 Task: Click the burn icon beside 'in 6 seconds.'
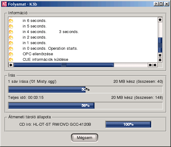click(11, 21)
